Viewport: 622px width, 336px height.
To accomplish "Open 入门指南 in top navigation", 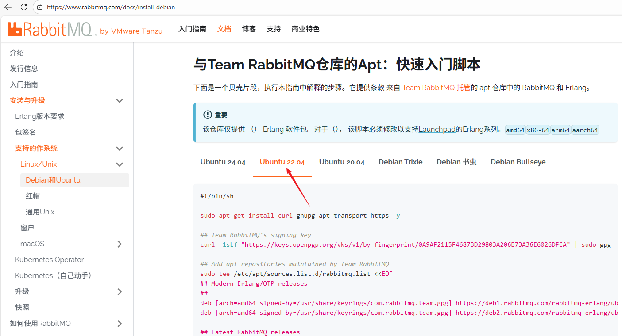I will tap(192, 29).
